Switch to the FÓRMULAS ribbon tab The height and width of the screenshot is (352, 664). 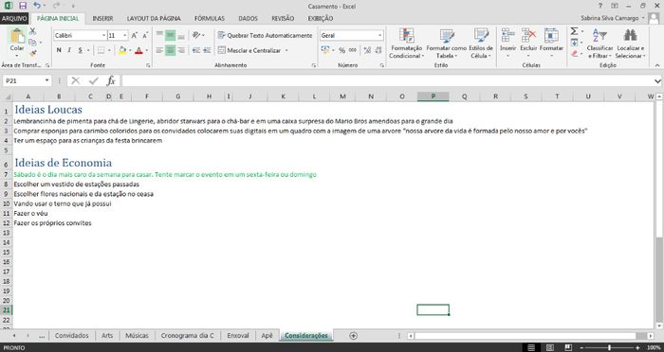click(x=210, y=18)
